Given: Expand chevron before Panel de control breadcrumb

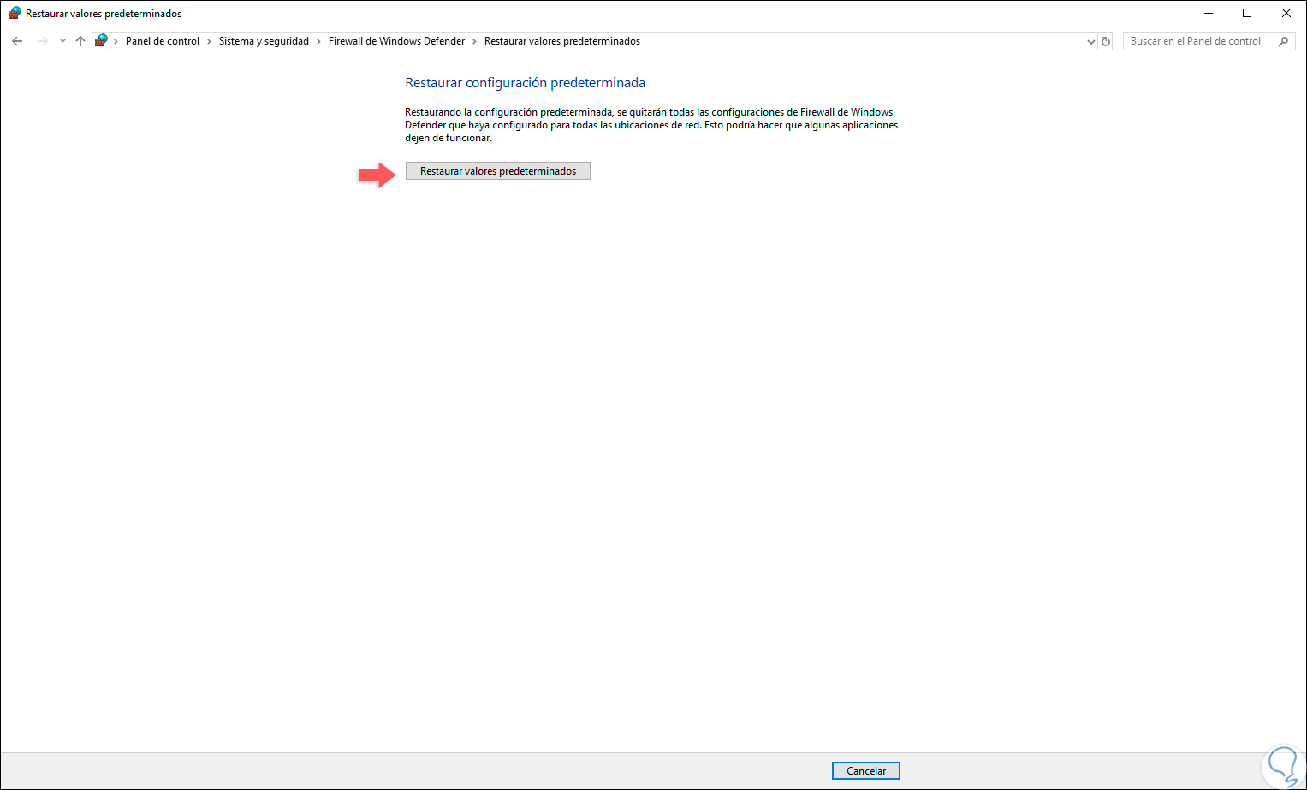Looking at the screenshot, I should pos(116,41).
